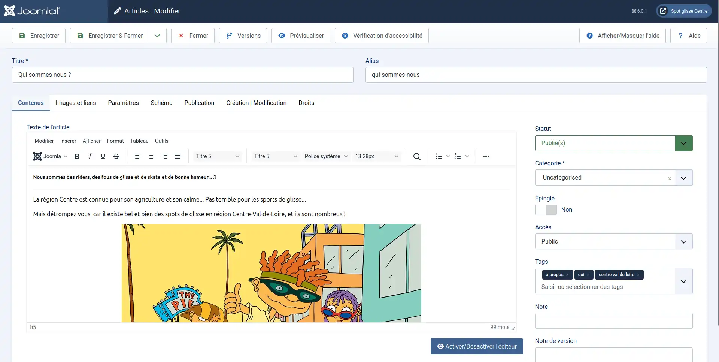Toggle italic text formatting

coord(90,156)
